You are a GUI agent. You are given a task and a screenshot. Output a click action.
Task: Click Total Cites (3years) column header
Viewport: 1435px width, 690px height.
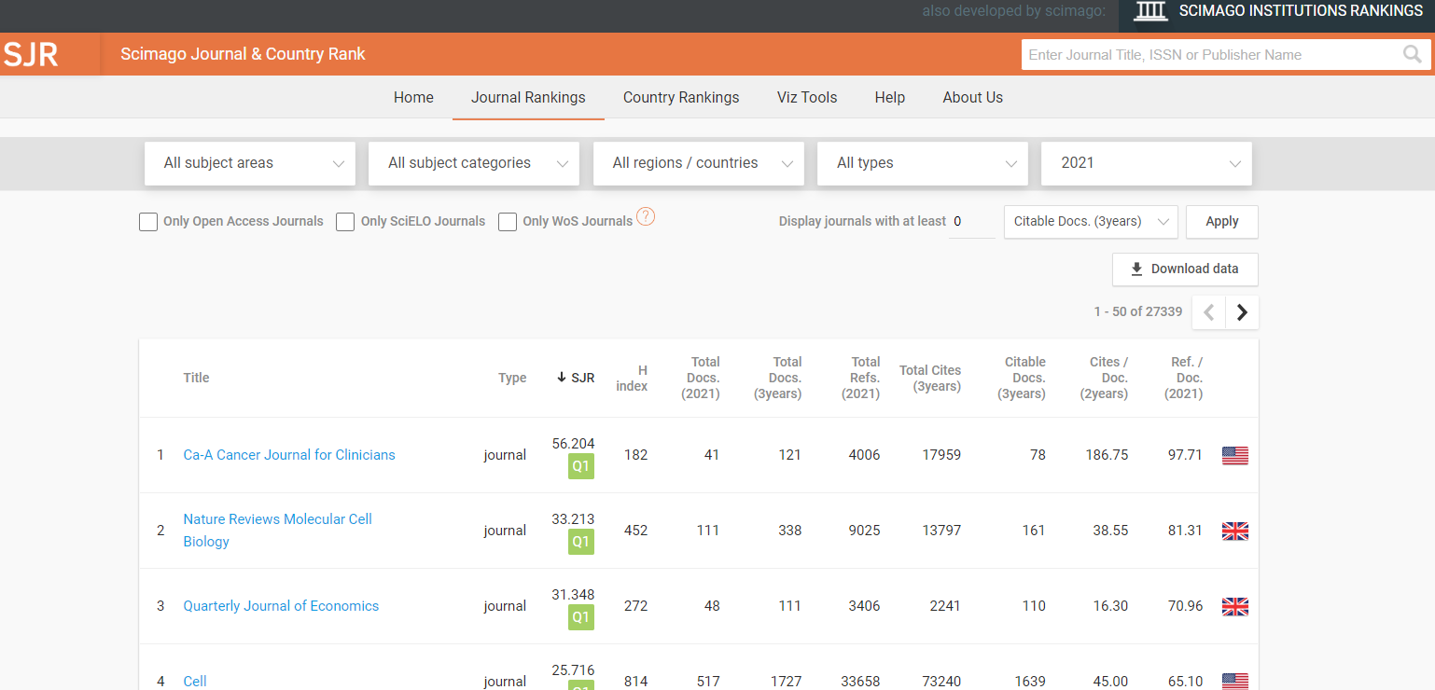(930, 378)
